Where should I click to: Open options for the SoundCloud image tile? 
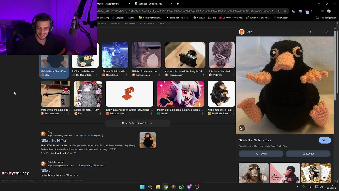tap(126, 75)
